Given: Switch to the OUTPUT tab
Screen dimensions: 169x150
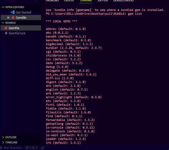Looking at the screenshot, I should tap(69, 1).
